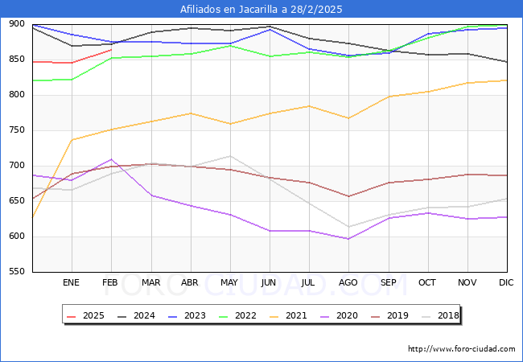This screenshot has width=523, height=362.
Task: Click the NOV month axis label
Action: pyautogui.click(x=467, y=282)
